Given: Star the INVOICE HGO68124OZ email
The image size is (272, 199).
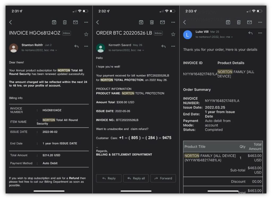Looking at the screenshot, I should pos(86,34).
